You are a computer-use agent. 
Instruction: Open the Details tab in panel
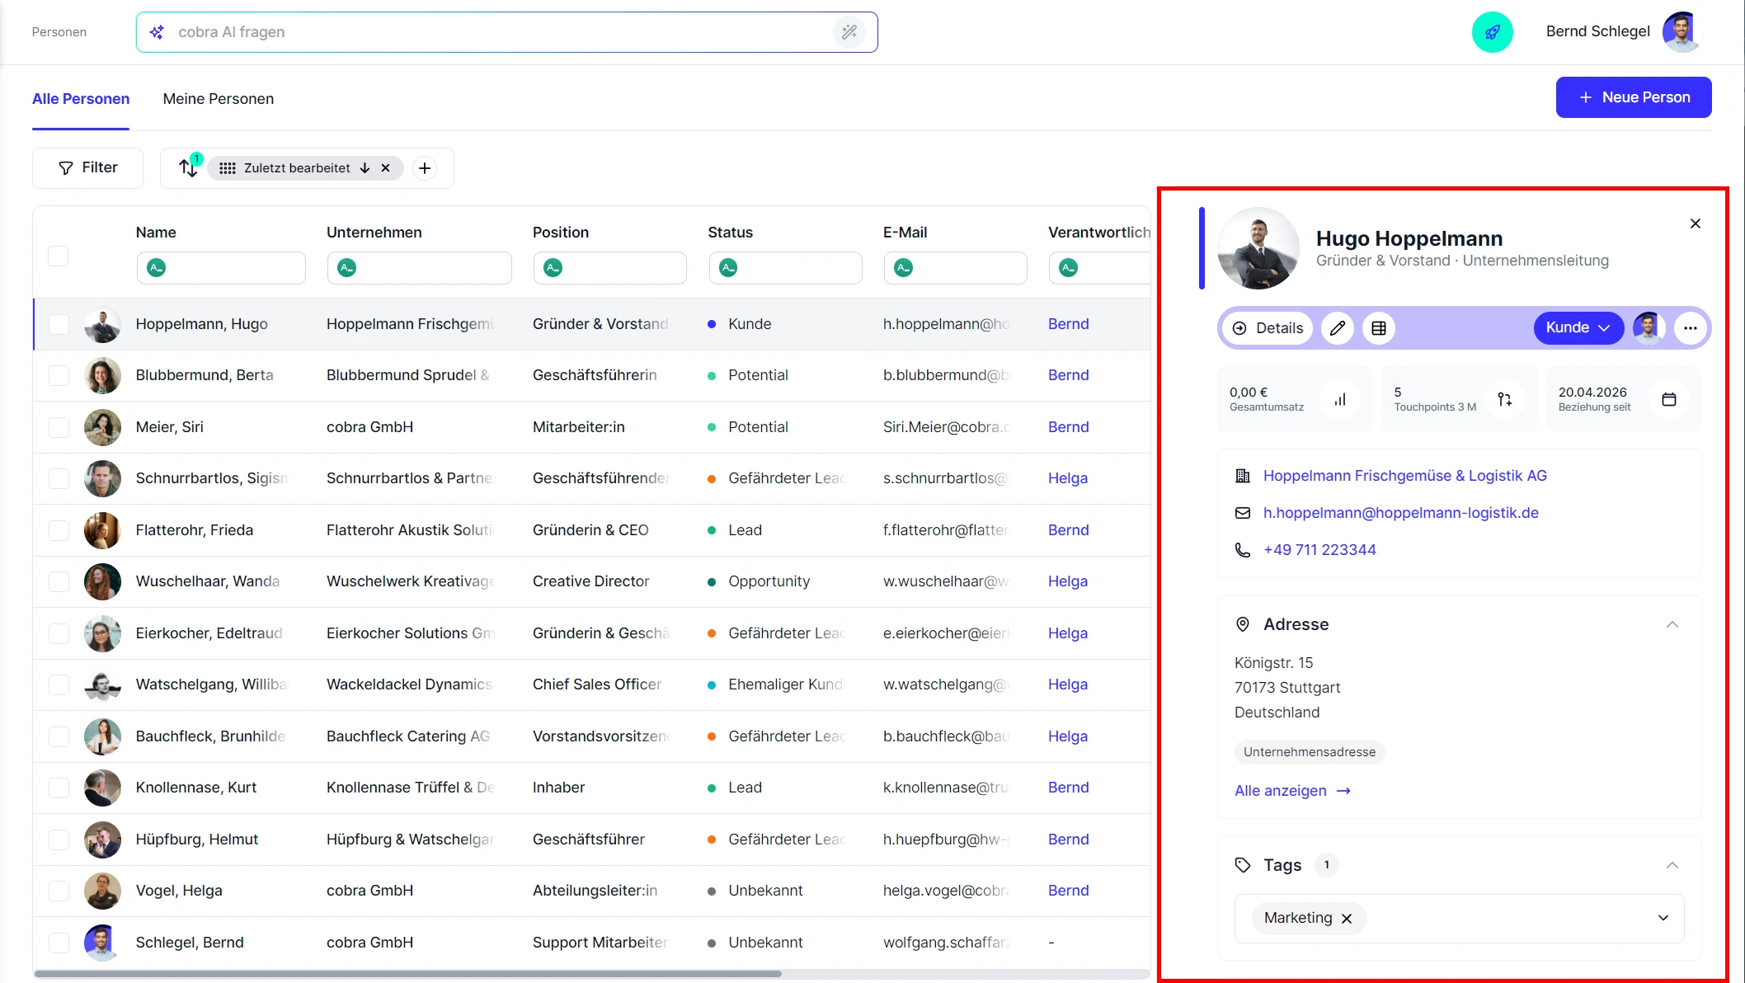click(1268, 328)
